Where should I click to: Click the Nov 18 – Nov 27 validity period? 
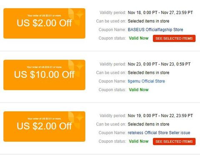pyautogui.click(x=160, y=12)
